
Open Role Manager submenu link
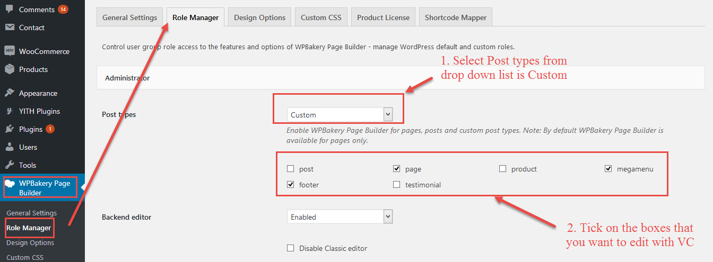[29, 228]
